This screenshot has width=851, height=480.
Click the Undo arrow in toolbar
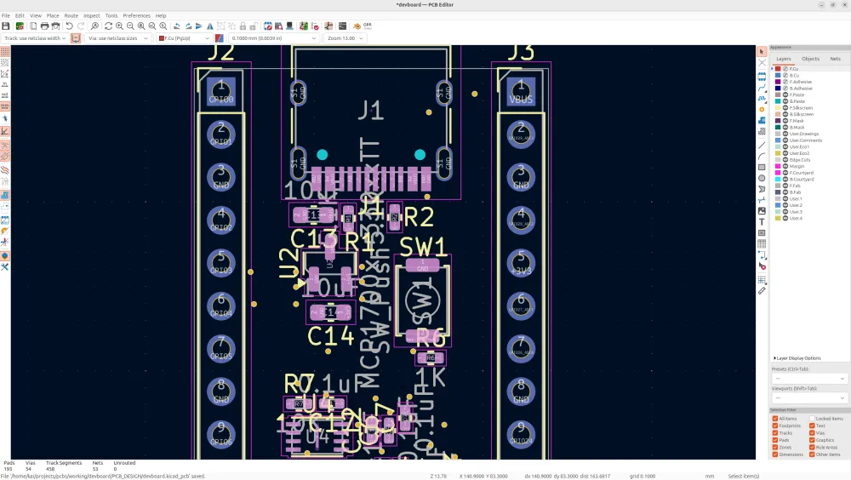click(69, 26)
